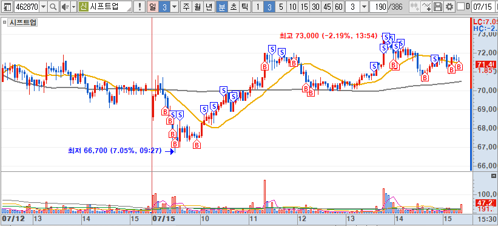498x226 pixels.
Task: Click the exclamation mark info button
Action: coord(139,6)
